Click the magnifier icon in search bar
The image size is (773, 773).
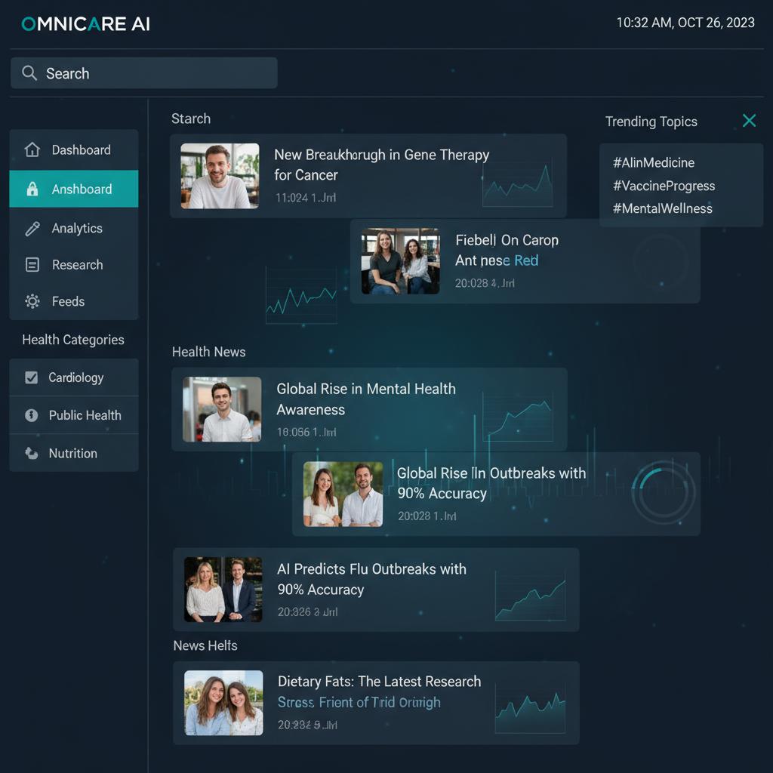coord(29,73)
